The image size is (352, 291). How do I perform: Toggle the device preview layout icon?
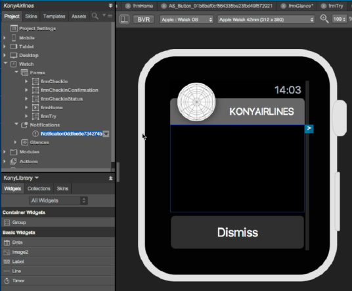point(124,19)
